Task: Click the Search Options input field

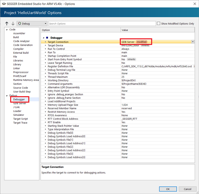Action: click(101, 24)
